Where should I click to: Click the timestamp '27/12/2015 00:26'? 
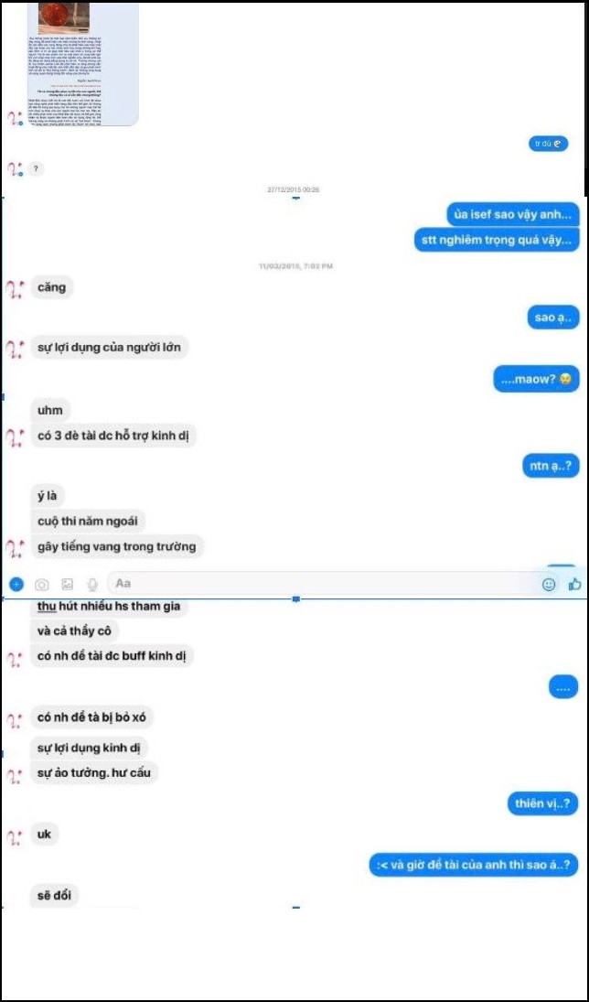point(294,189)
